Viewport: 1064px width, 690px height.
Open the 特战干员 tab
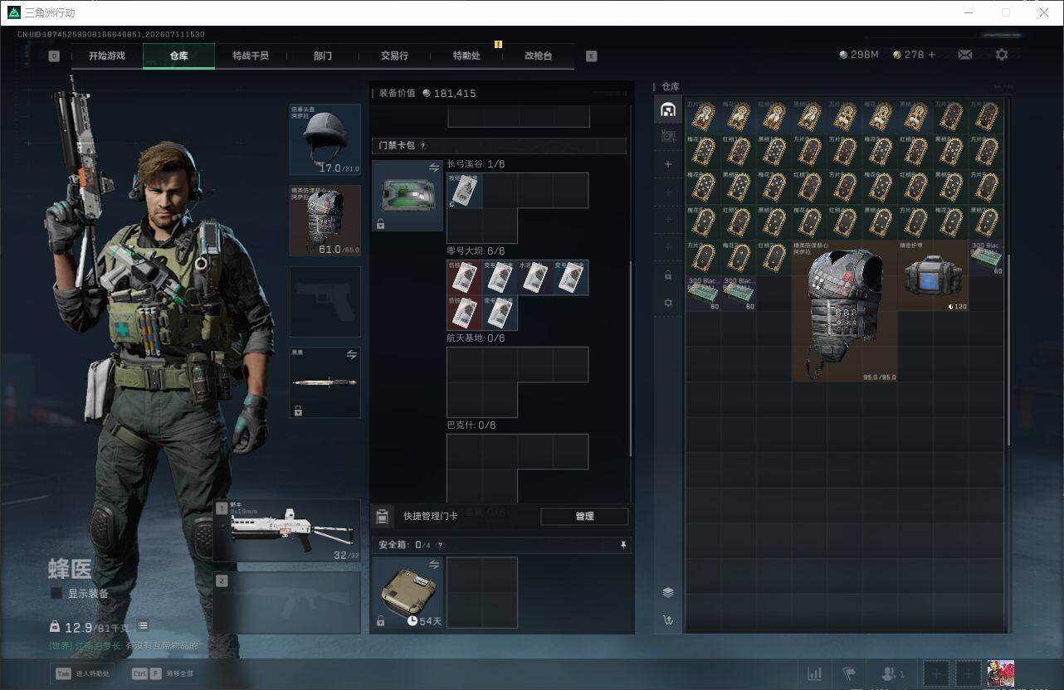click(251, 56)
